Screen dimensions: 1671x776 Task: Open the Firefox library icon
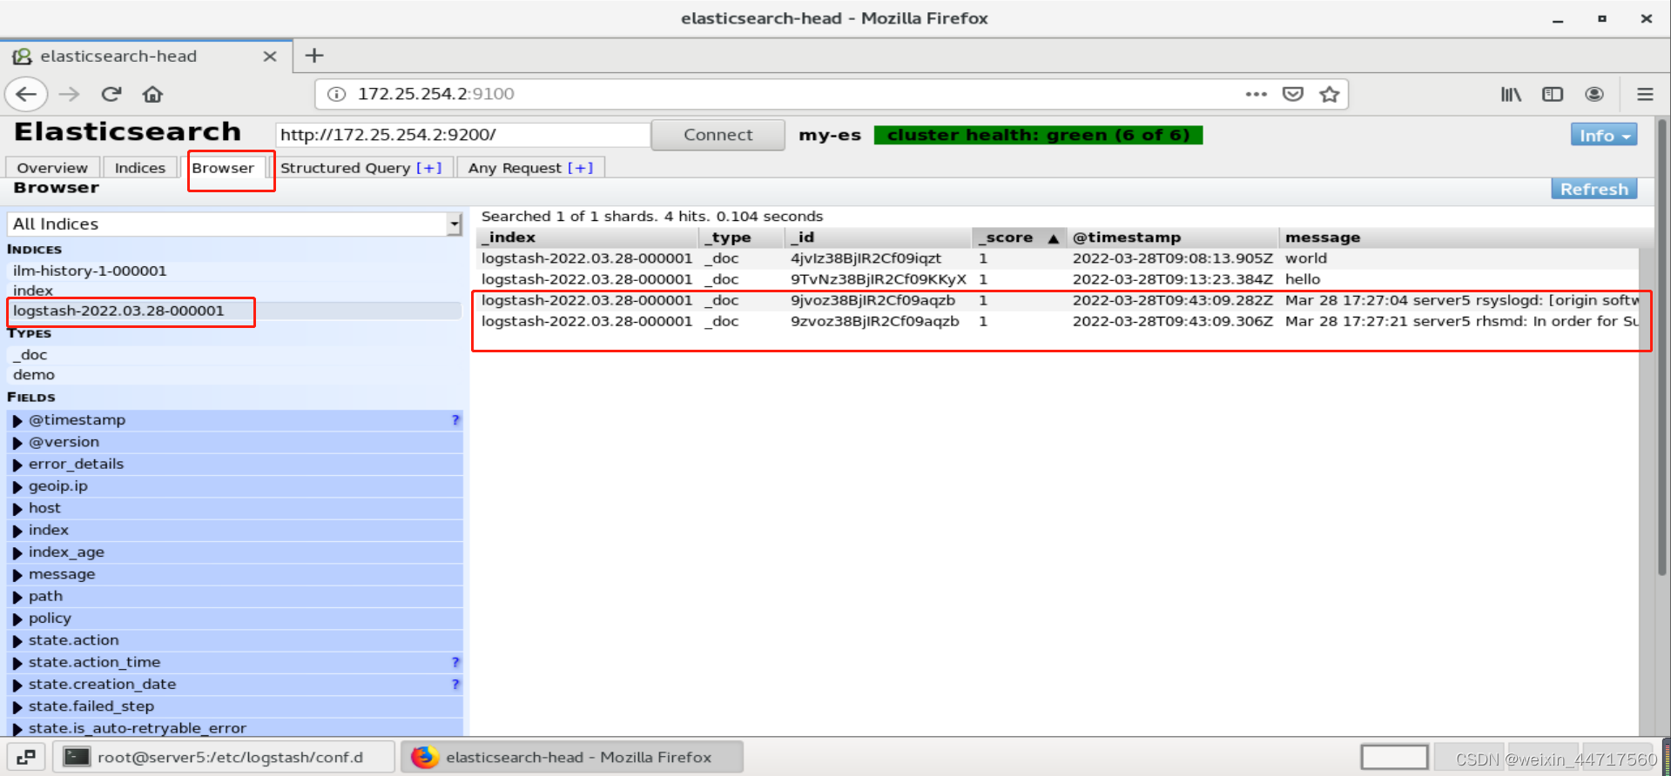tap(1511, 94)
